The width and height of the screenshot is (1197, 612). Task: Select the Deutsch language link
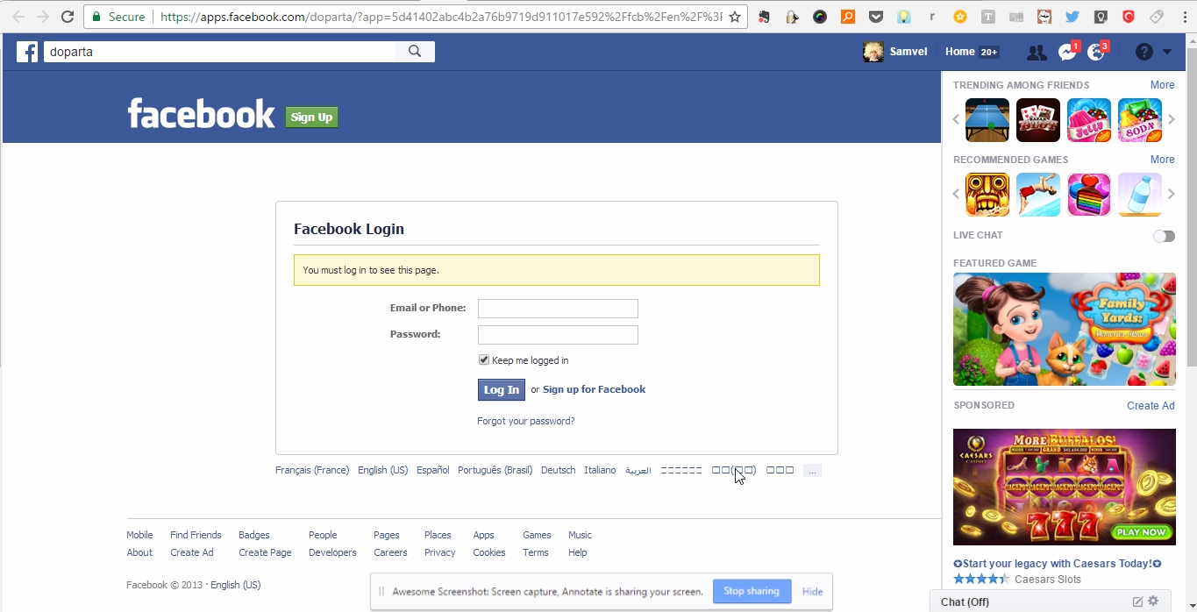coord(559,470)
